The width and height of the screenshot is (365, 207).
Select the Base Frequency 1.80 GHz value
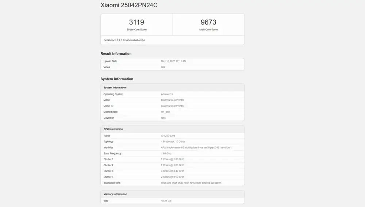point(166,153)
